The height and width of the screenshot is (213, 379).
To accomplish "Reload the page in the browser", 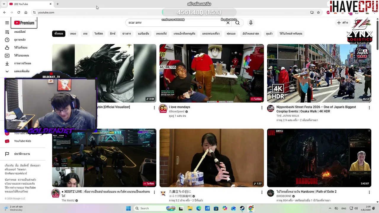I will point(19,12).
